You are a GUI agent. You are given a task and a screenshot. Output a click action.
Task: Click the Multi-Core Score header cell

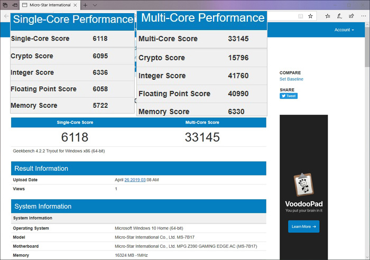click(x=202, y=123)
